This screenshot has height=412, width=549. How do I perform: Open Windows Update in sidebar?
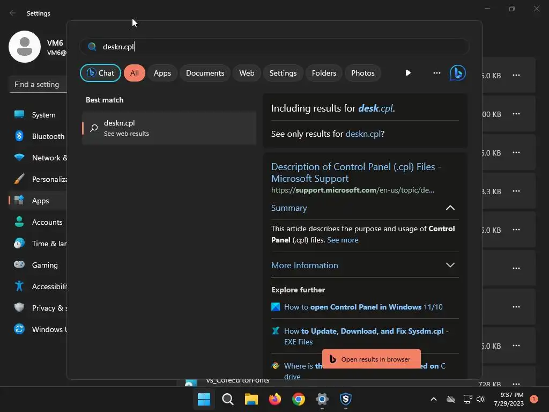point(38,329)
